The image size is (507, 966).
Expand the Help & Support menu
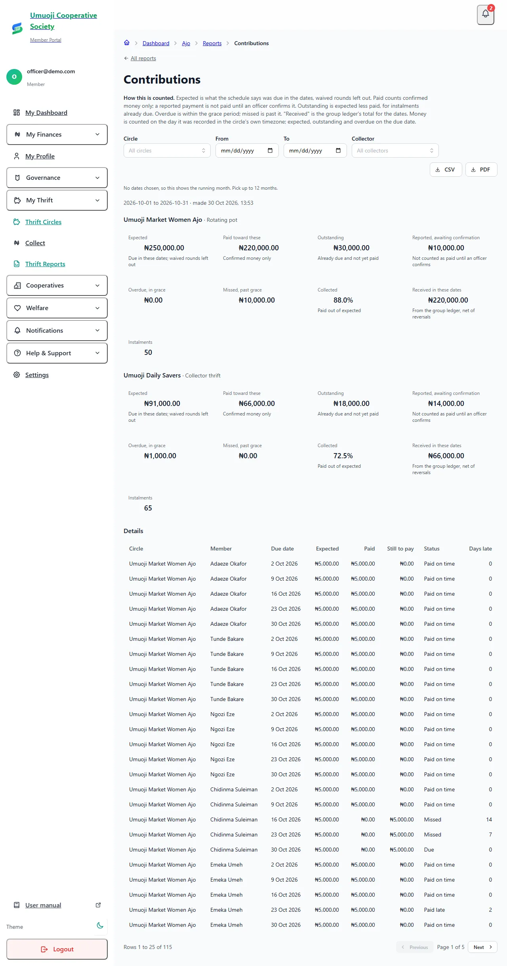(57, 353)
